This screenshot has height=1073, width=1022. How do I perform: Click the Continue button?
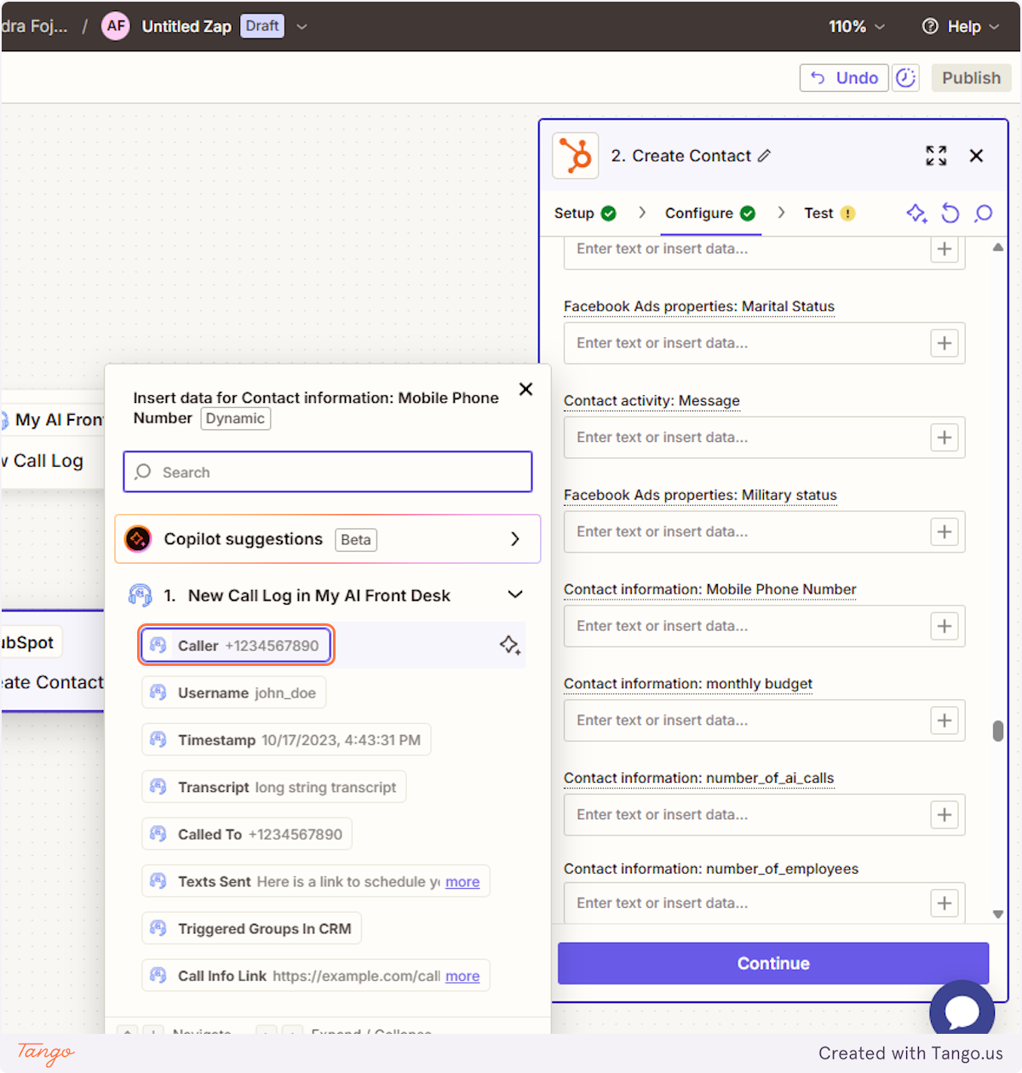pos(773,963)
